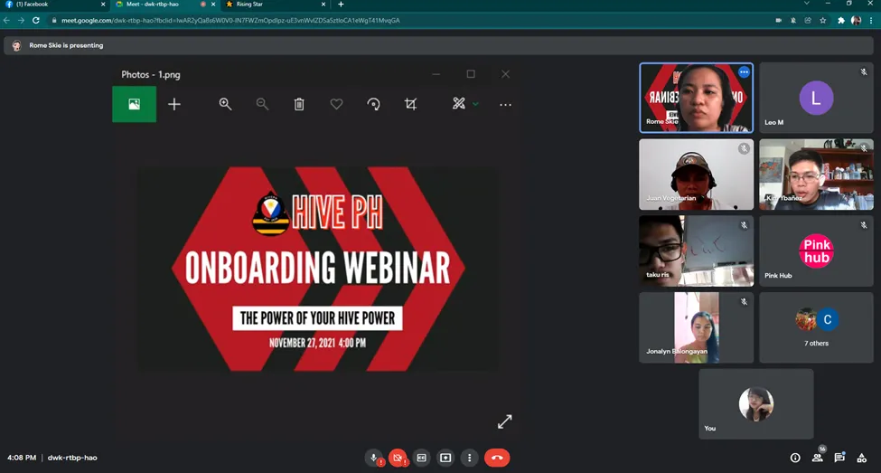Open Chrome's three-dot menu
This screenshot has width=881, height=473.
871,20
